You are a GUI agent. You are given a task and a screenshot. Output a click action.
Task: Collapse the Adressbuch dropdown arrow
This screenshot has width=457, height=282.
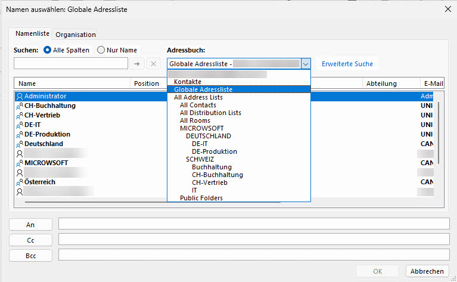(305, 64)
